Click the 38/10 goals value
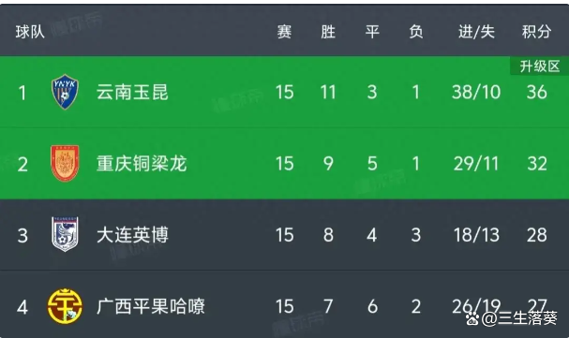Screen dimensions: 569x338 pyautogui.click(x=476, y=92)
